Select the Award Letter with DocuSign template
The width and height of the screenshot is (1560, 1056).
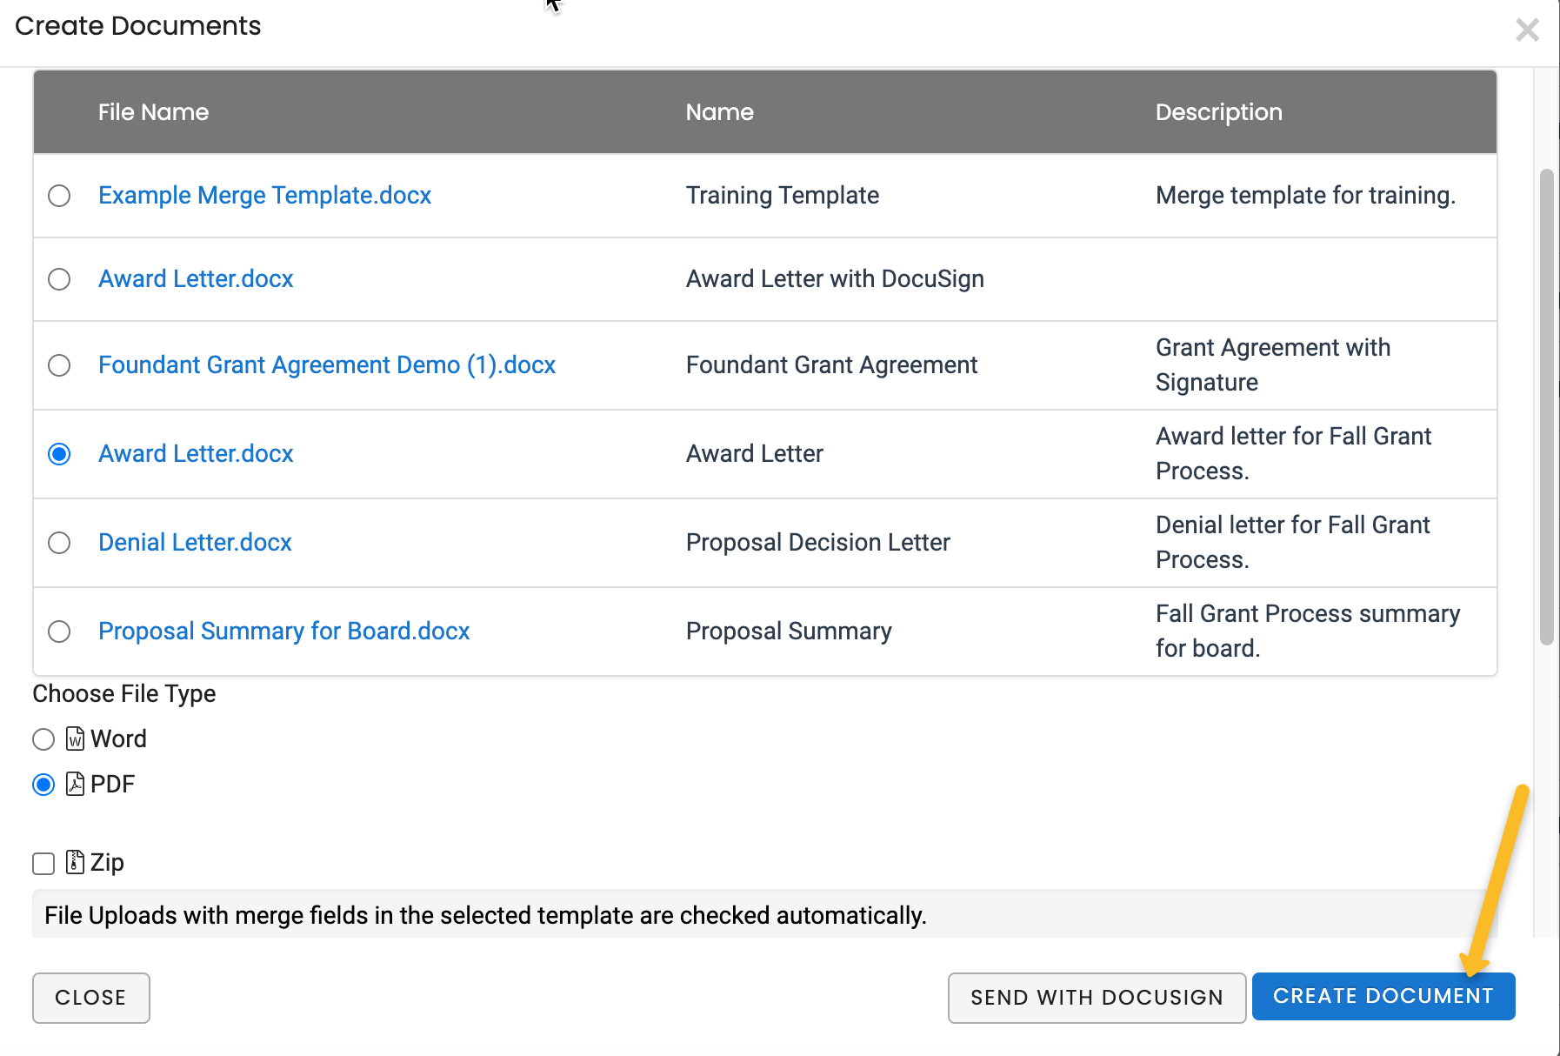pos(59,279)
